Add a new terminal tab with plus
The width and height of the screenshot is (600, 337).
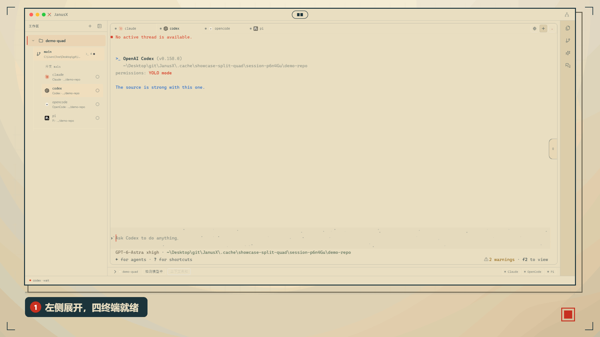pyautogui.click(x=543, y=28)
